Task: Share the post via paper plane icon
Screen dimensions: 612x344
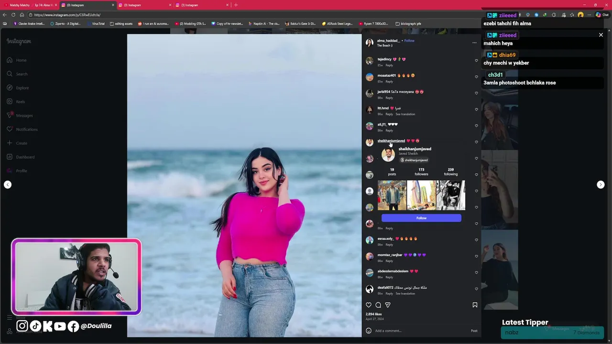Action: click(388, 305)
